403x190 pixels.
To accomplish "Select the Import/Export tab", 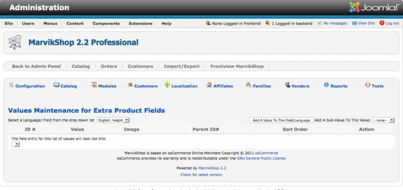I will pos(182,66).
